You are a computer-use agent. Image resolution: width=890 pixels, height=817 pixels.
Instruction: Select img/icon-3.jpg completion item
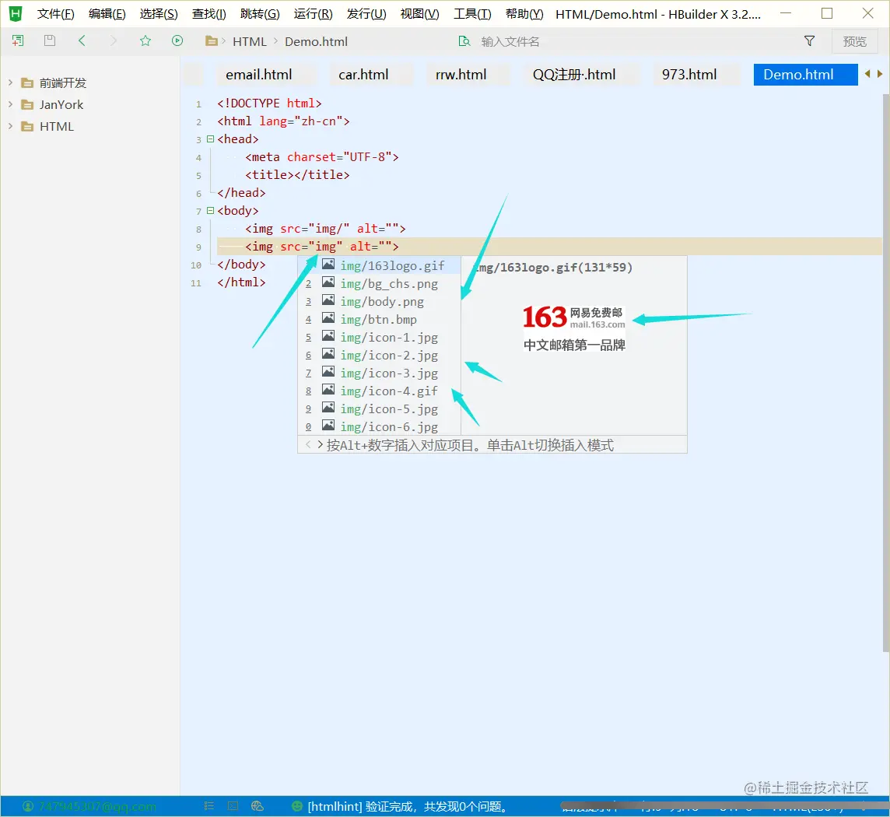click(379, 373)
